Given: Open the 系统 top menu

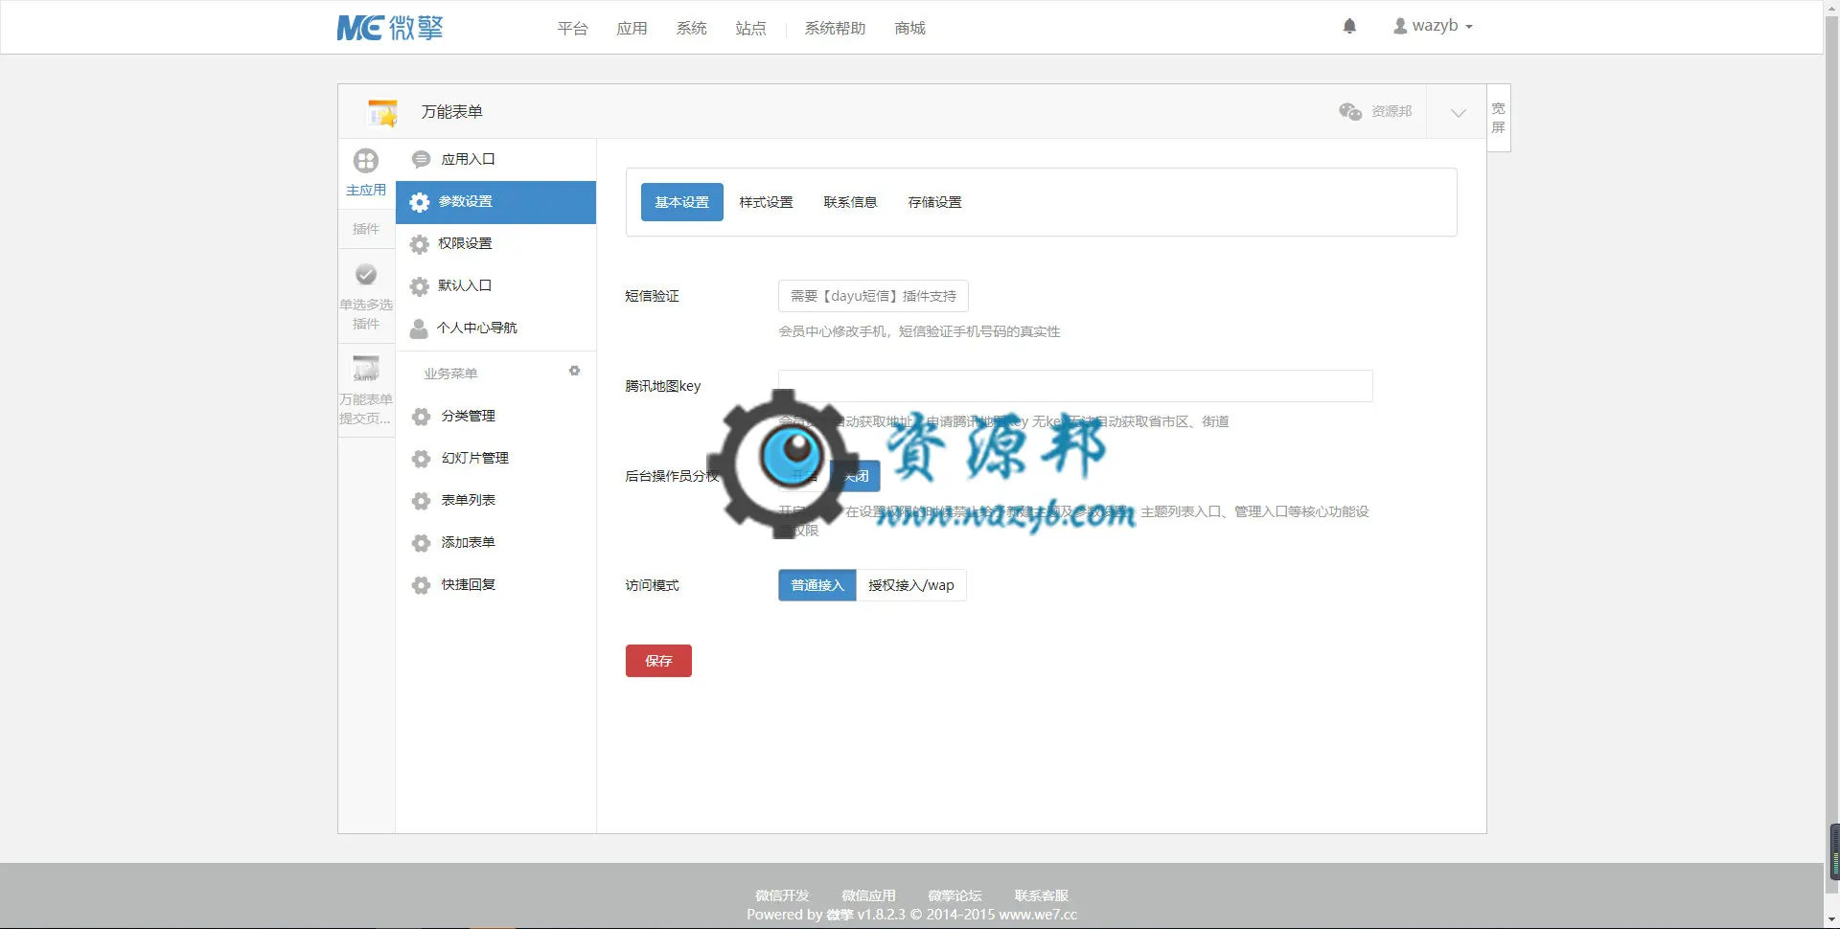Looking at the screenshot, I should point(691,29).
